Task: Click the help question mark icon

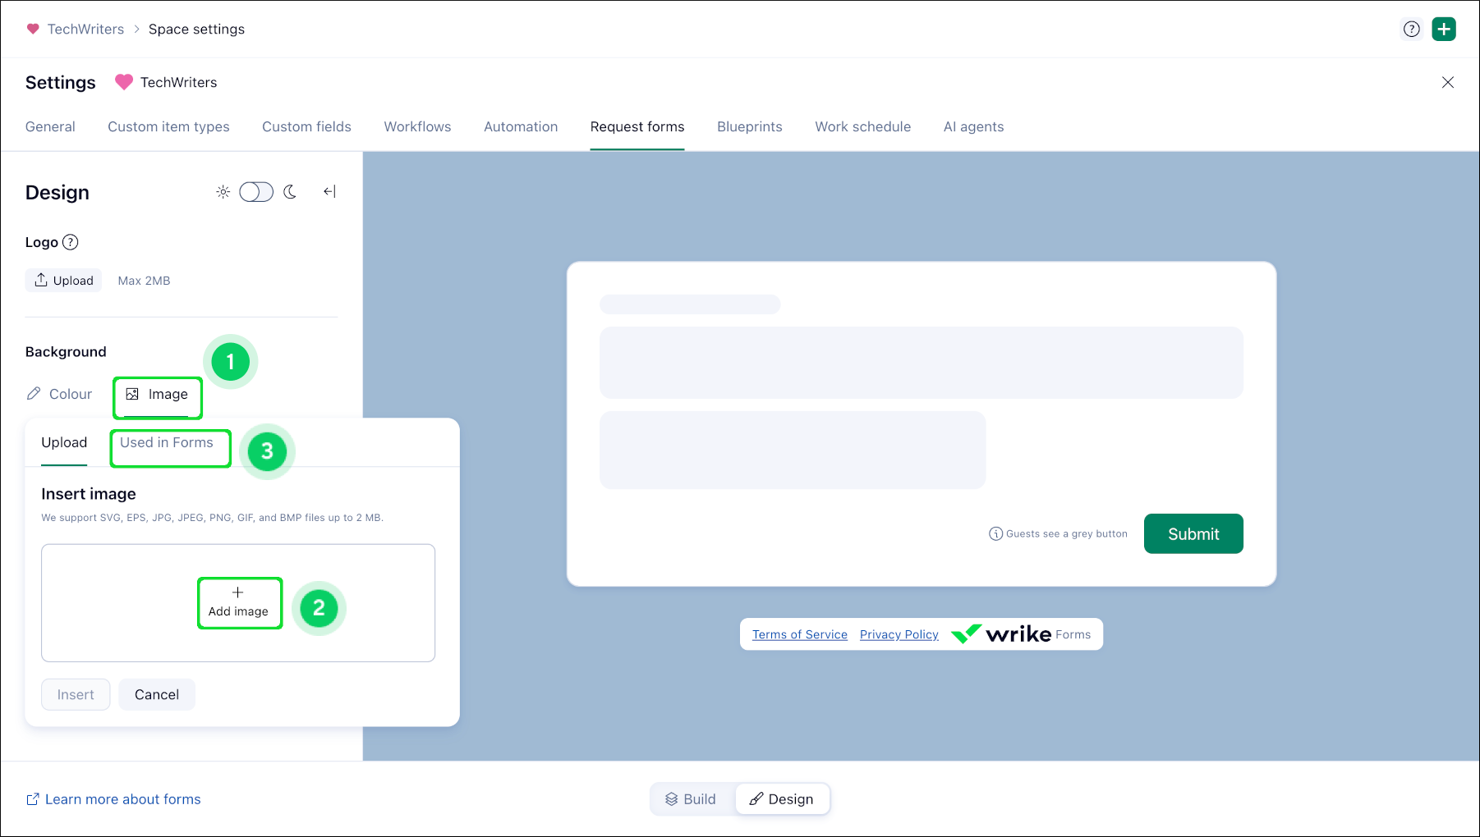Action: pyautogui.click(x=1411, y=30)
